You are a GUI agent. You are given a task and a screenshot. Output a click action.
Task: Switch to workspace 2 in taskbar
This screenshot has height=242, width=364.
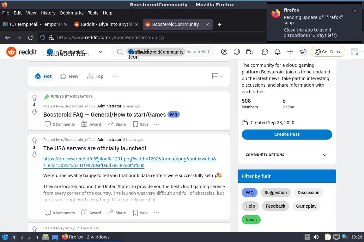21,237
